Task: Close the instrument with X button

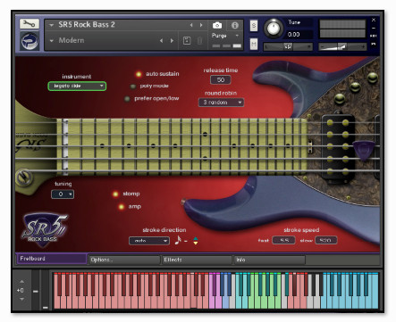Action: (x=374, y=20)
